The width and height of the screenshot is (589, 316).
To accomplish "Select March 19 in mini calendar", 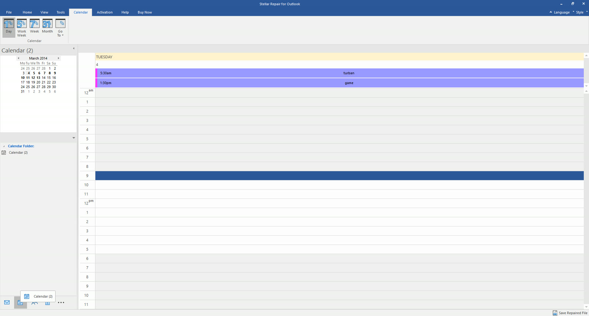I will pyautogui.click(x=33, y=82).
